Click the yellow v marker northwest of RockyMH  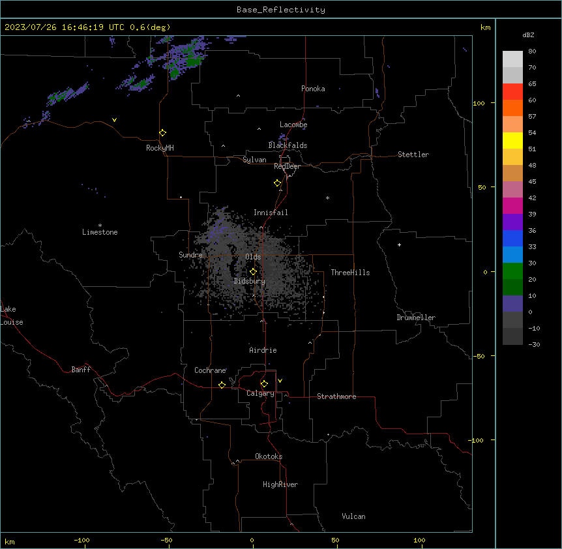click(x=114, y=120)
